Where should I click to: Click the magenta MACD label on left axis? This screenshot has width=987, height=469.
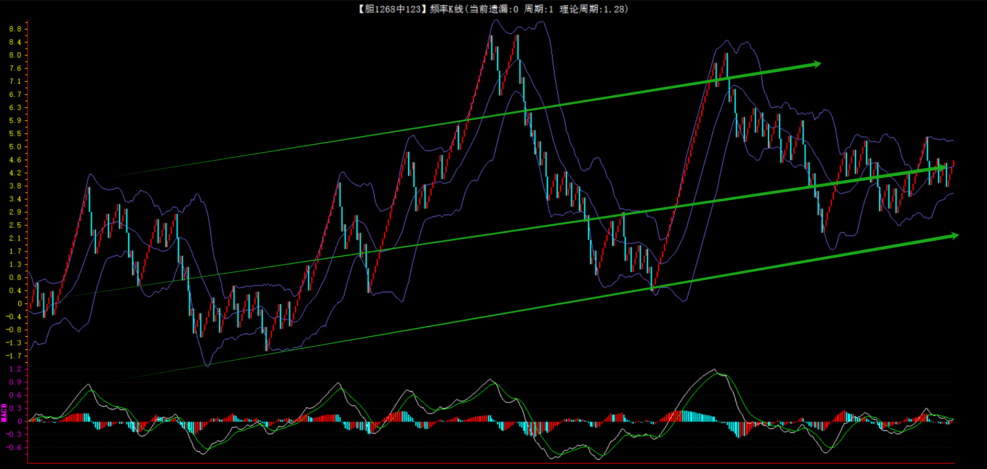[4, 413]
